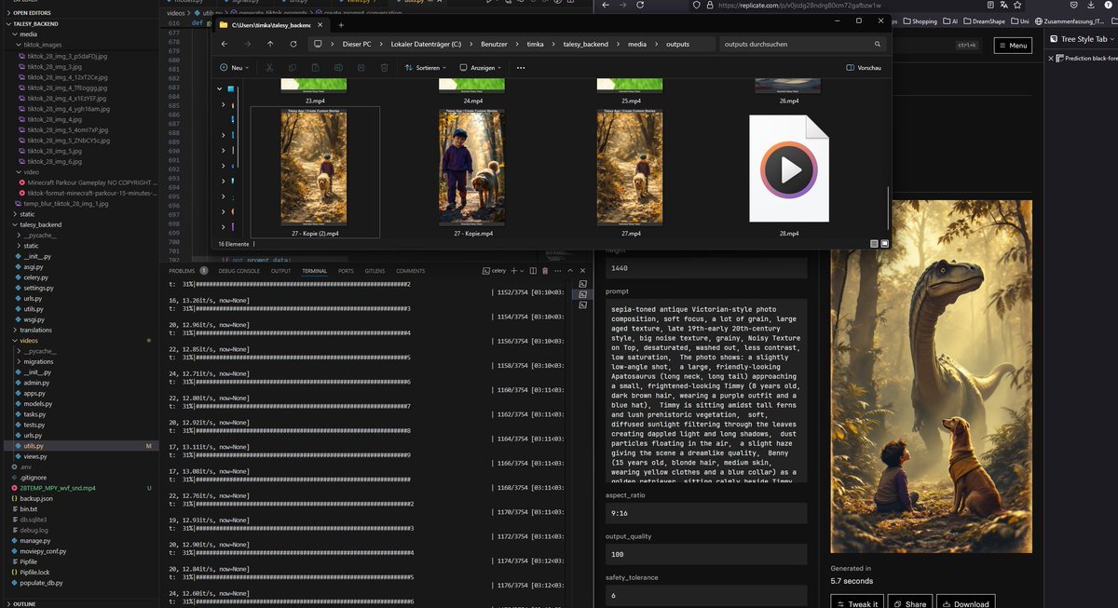Open the Neu dropdown in Explorer
The height and width of the screenshot is (608, 1118).
[x=236, y=68]
